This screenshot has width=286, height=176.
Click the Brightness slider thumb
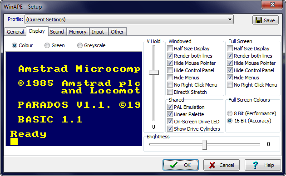(205, 145)
